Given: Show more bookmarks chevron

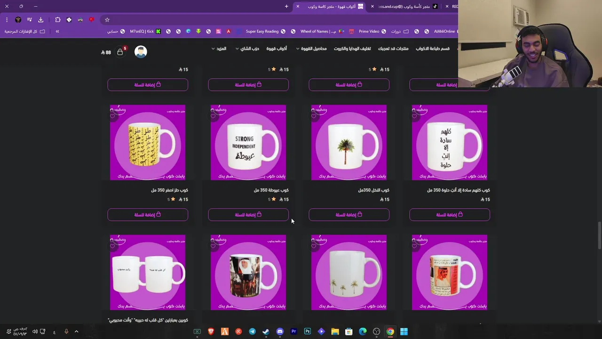Looking at the screenshot, I should [x=57, y=32].
